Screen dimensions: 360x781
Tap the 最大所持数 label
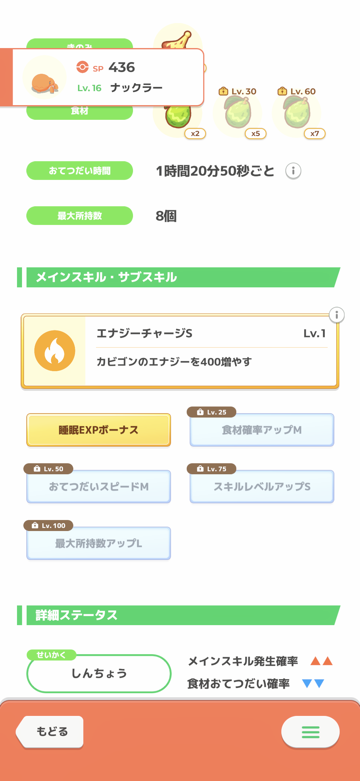pyautogui.click(x=80, y=216)
